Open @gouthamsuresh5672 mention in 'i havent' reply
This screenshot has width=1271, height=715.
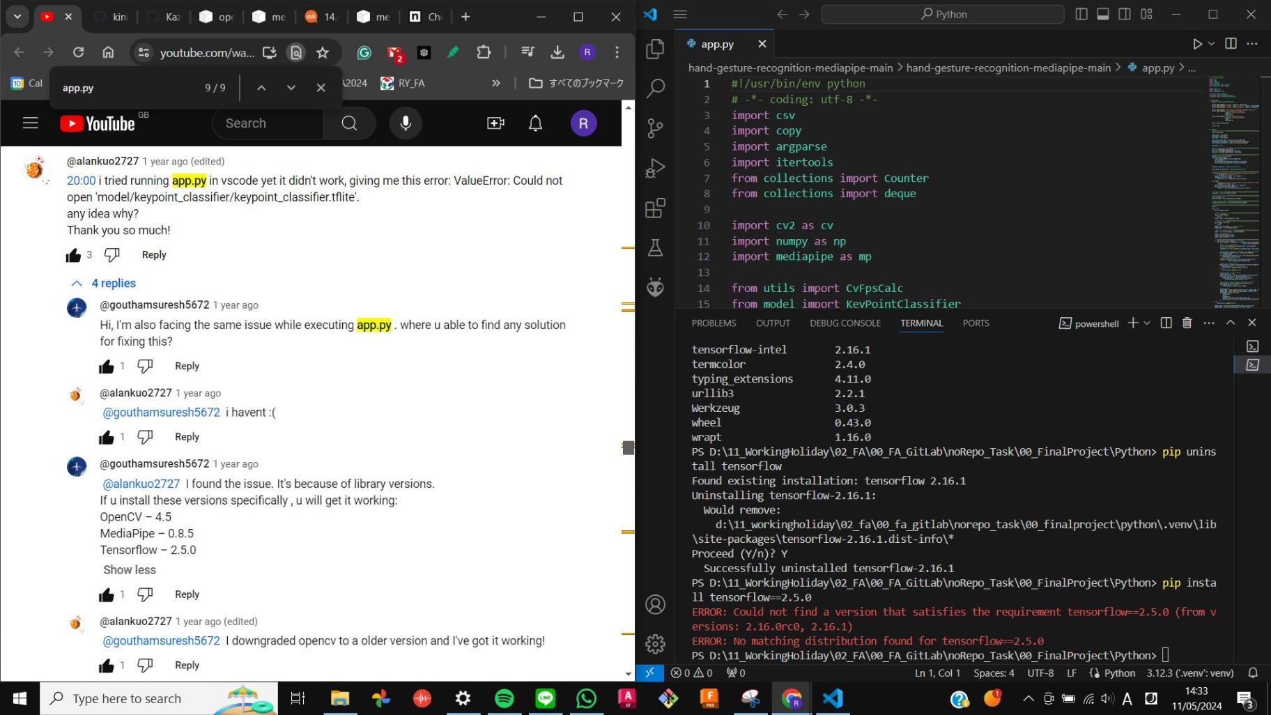[161, 413]
